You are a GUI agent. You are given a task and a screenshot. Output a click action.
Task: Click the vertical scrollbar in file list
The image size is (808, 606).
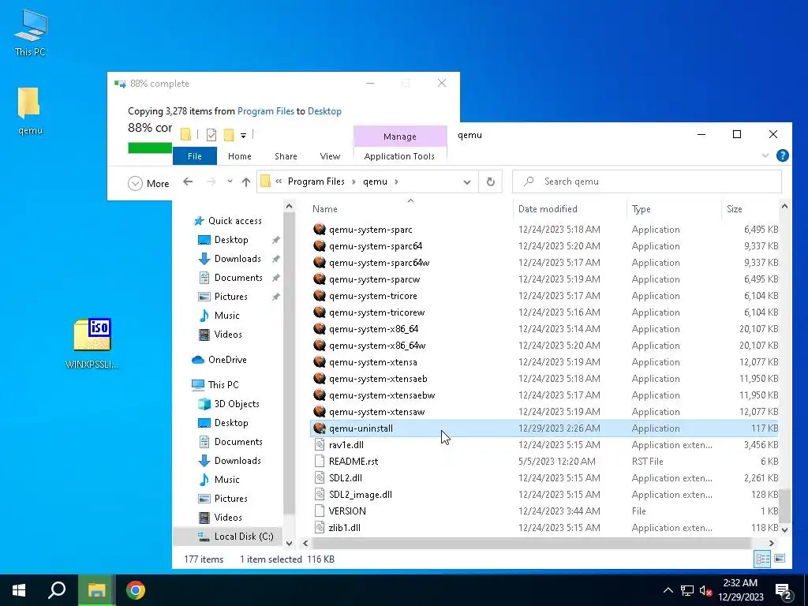[x=784, y=506]
